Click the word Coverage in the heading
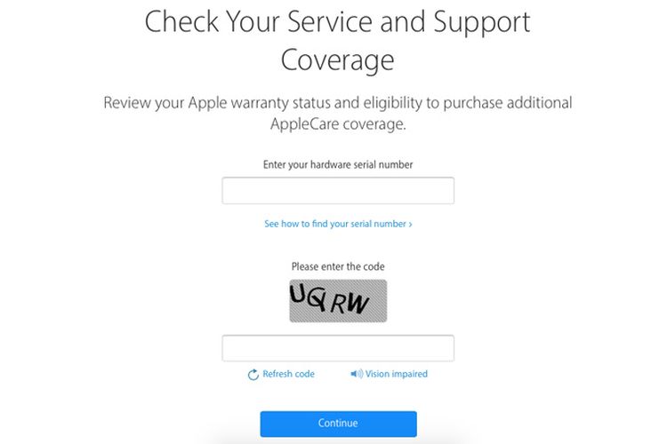The height and width of the screenshot is (444, 667). 337,60
